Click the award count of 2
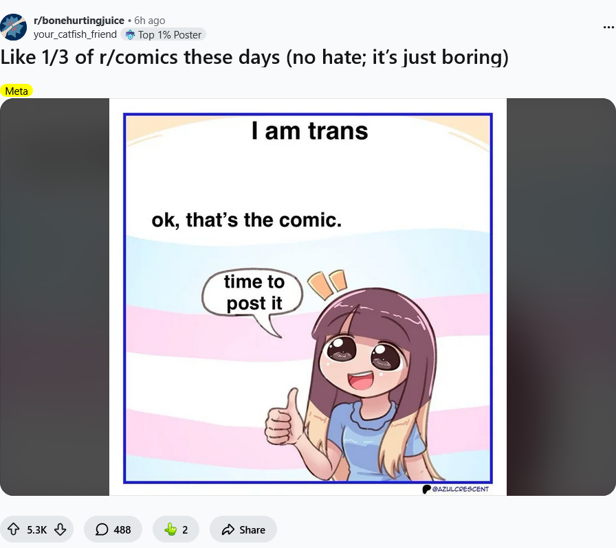Screen dimensions: 616x548 pos(185,529)
